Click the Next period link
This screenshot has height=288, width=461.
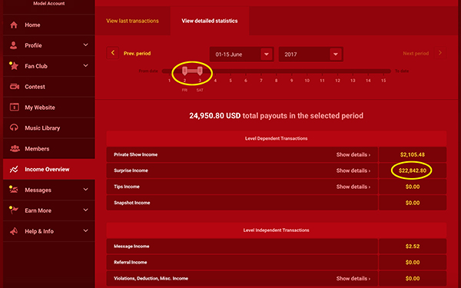pyautogui.click(x=416, y=54)
